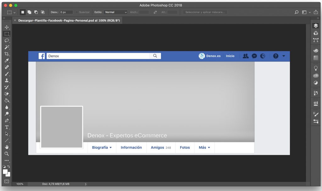Select the Hand tool
Image resolution: width=322 pixels, height=191 pixels.
point(7,147)
